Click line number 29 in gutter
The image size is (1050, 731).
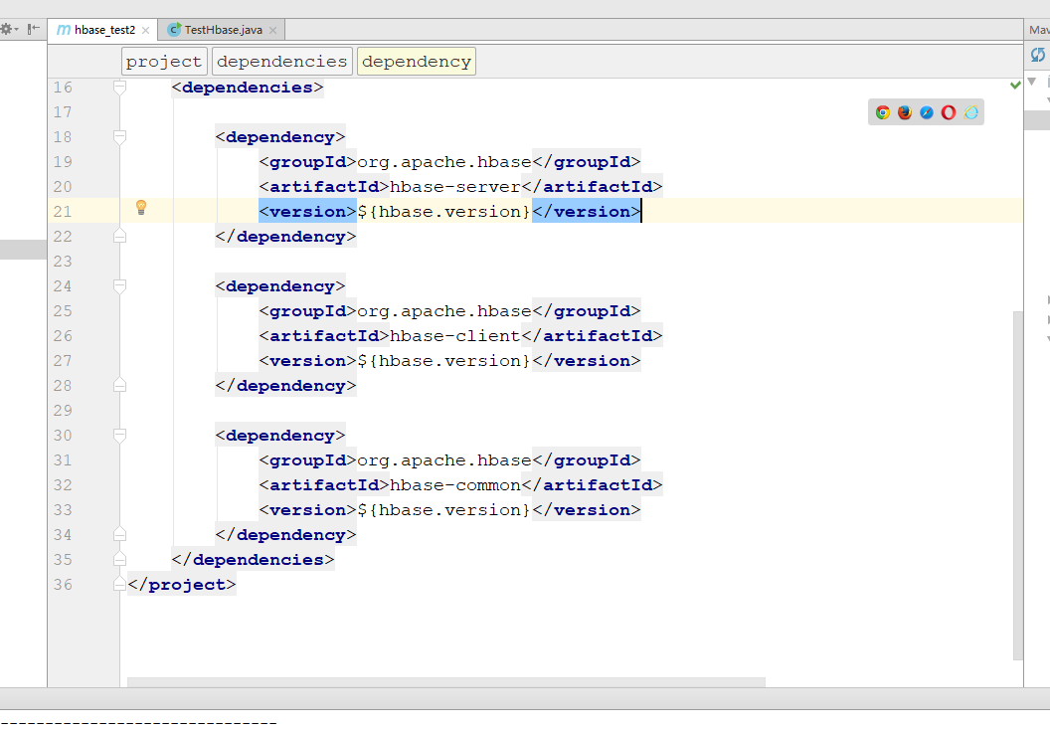[63, 411]
